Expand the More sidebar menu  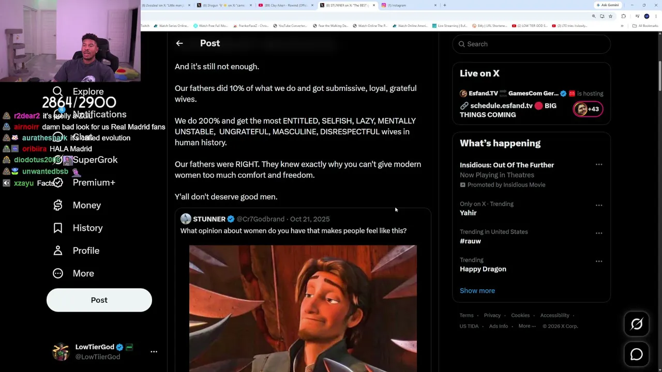tap(73, 273)
